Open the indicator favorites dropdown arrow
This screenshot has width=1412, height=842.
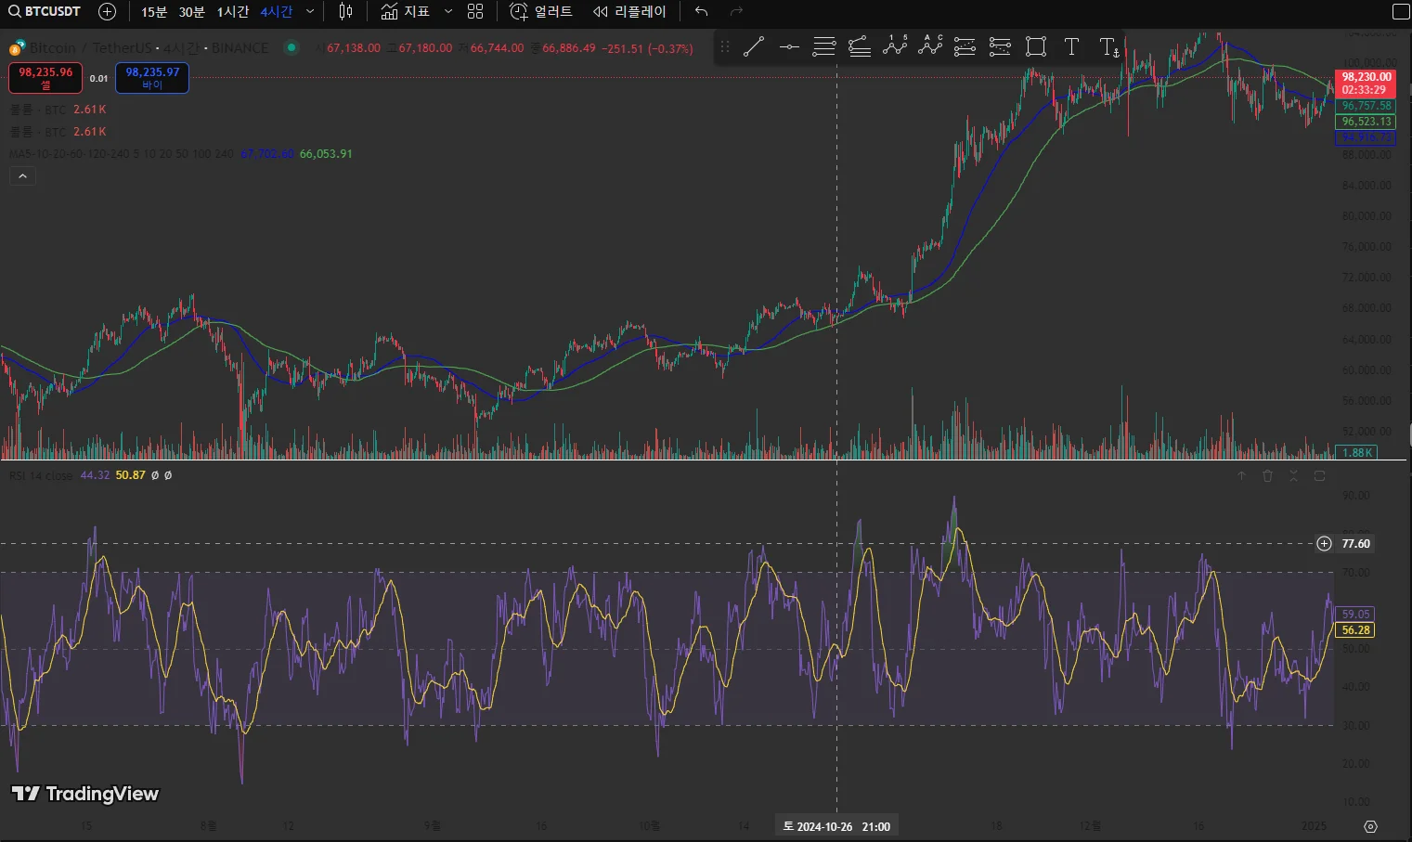[448, 11]
